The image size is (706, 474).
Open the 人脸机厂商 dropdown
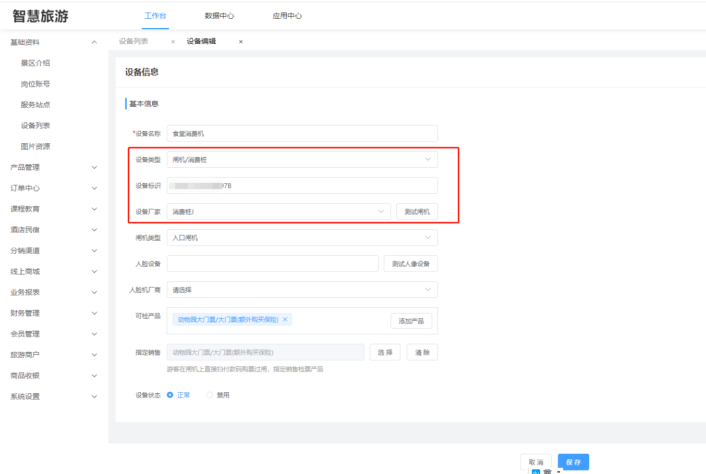click(302, 290)
